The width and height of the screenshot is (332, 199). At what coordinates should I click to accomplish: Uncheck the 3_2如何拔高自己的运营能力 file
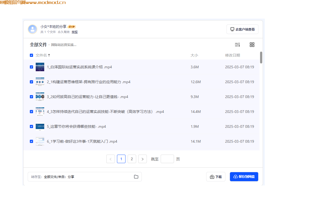coord(31,97)
